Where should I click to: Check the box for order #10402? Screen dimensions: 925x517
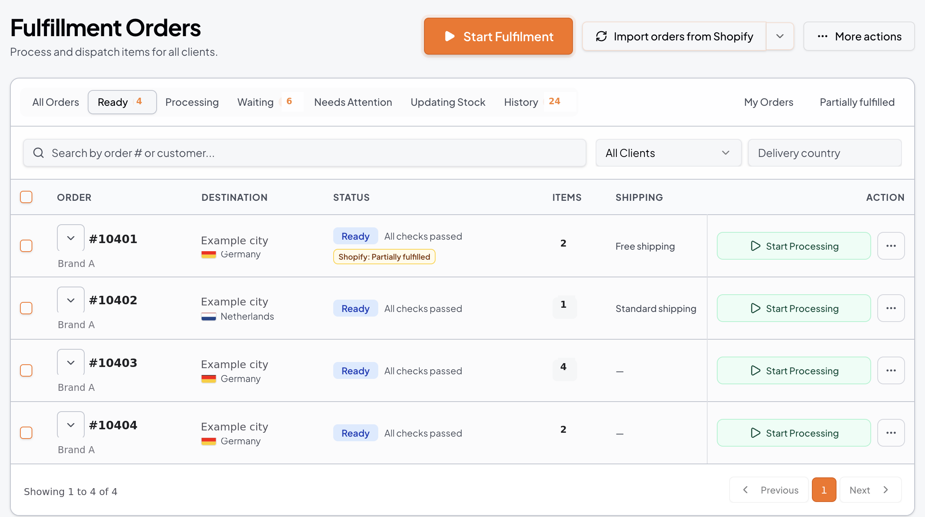tap(26, 308)
